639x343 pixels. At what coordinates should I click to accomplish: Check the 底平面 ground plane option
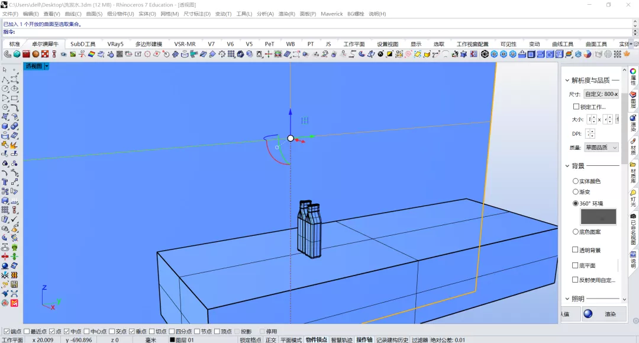tap(575, 265)
